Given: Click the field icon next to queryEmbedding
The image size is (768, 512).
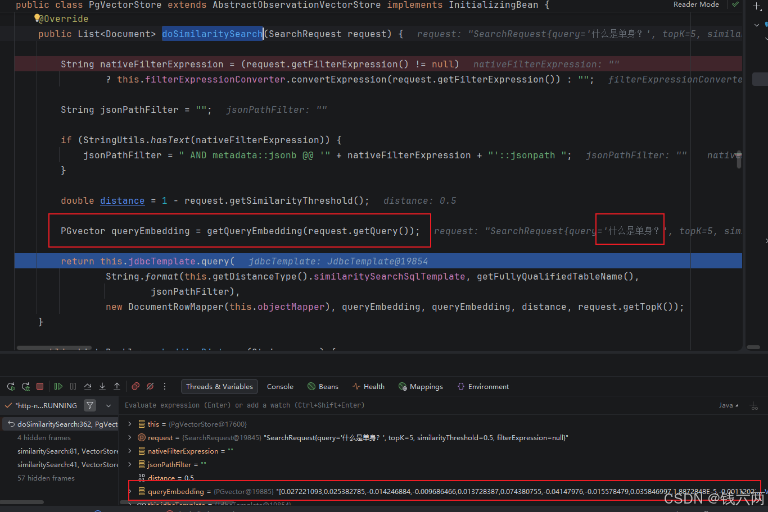Looking at the screenshot, I should point(142,491).
